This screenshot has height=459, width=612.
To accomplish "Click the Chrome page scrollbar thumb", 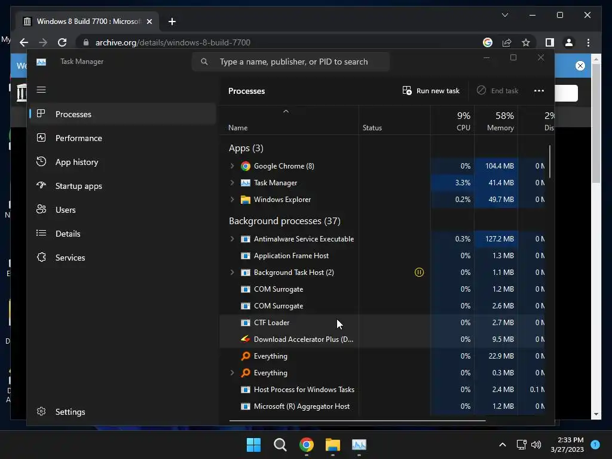I will click(596, 123).
